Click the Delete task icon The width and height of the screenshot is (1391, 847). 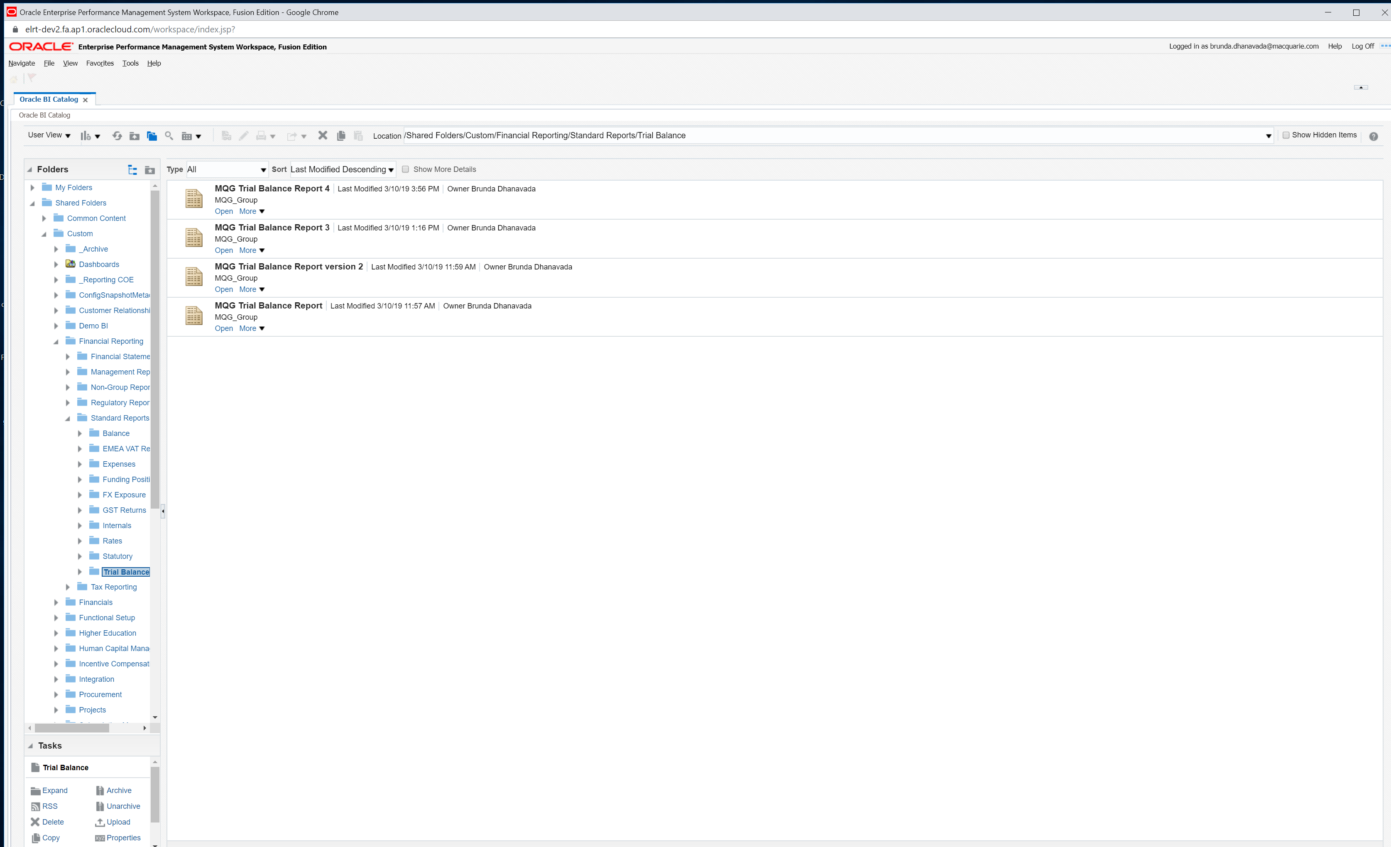click(x=36, y=822)
